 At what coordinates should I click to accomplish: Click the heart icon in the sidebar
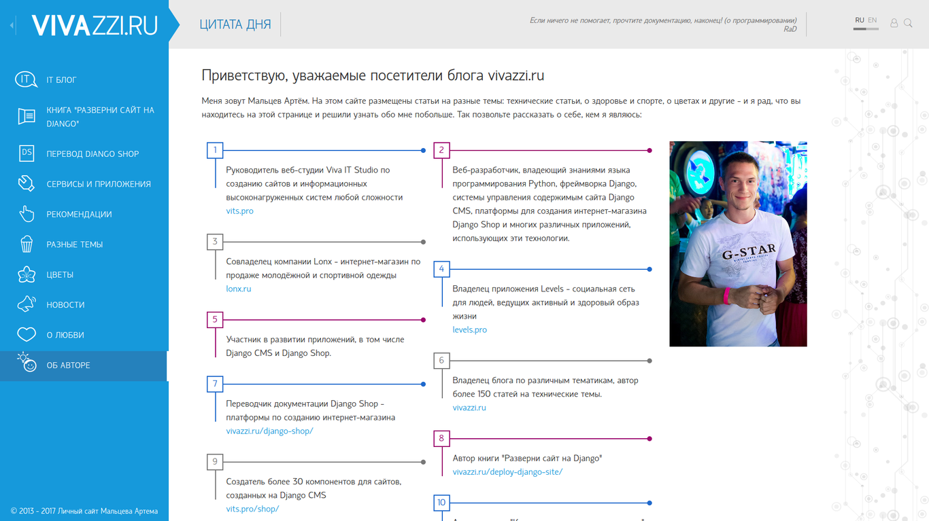pos(26,335)
